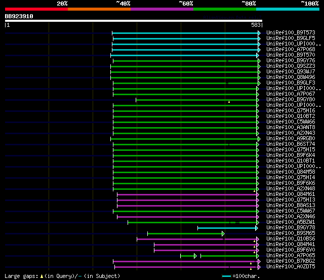Select the UniRef100_A7P065 label
This screenshot has width=324, height=280.
(x=291, y=256)
